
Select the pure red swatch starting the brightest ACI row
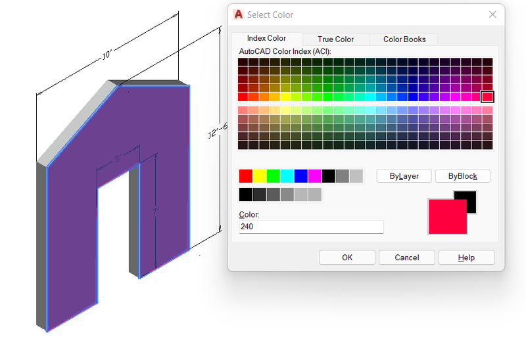243,97
